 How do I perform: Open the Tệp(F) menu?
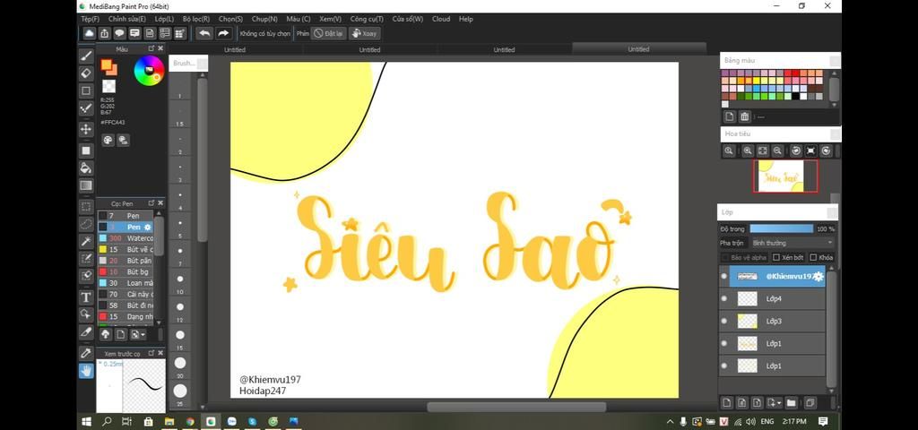(x=91, y=19)
